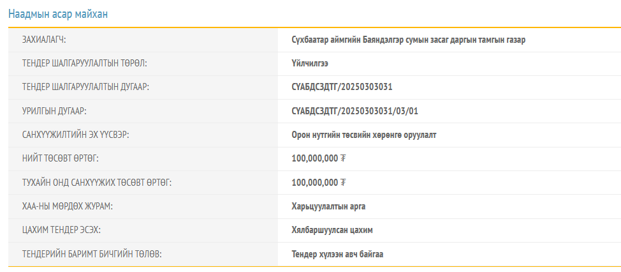Screen dimensions: 621x272
Task: Select the САНХҮҮЖИЛТИЙН ЭХ ҮҮСВЭР label
Action: click(x=76, y=135)
